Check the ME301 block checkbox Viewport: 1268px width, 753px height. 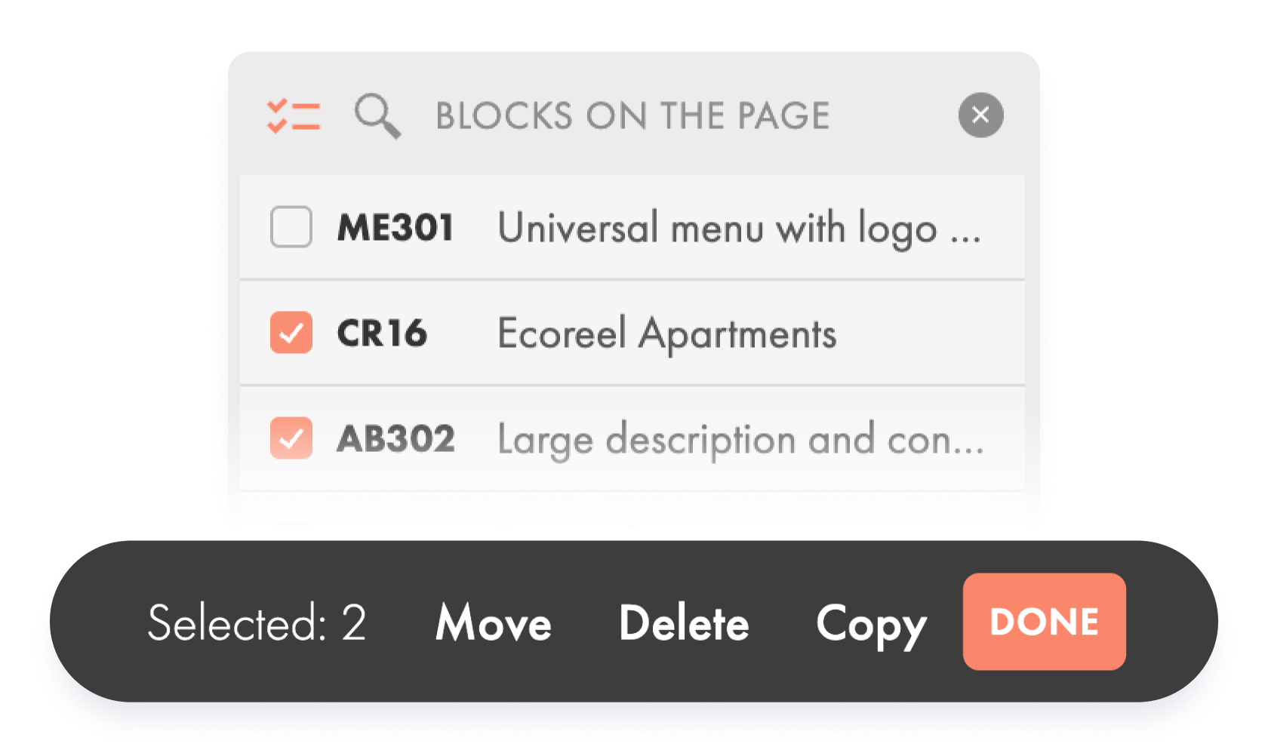pyautogui.click(x=291, y=227)
